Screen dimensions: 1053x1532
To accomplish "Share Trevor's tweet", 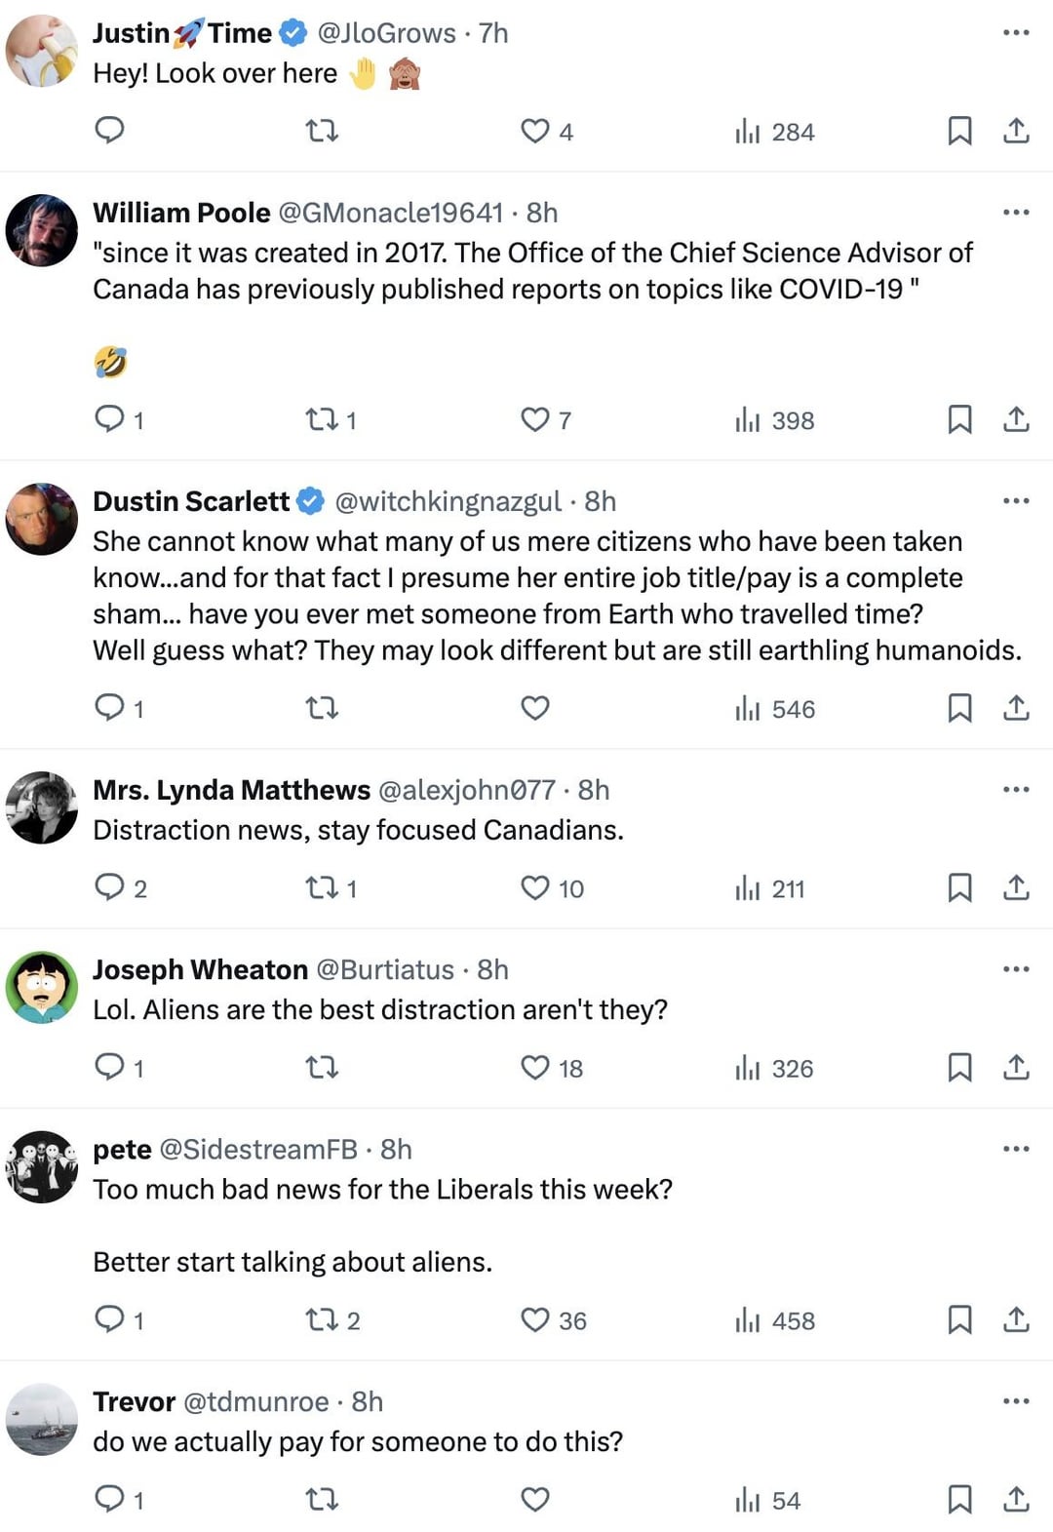I will pos(1016,1499).
